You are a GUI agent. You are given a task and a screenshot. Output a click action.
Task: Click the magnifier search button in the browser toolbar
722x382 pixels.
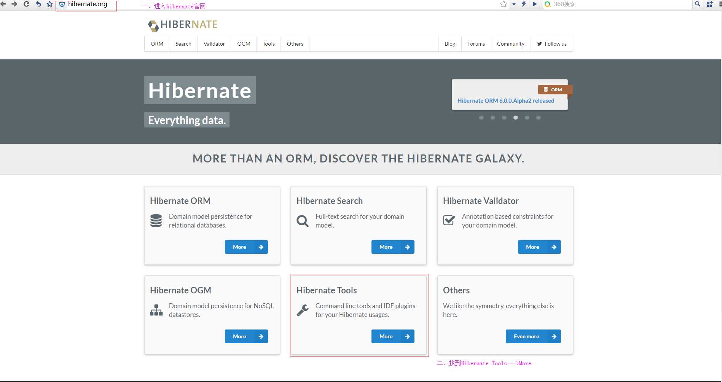click(x=697, y=4)
